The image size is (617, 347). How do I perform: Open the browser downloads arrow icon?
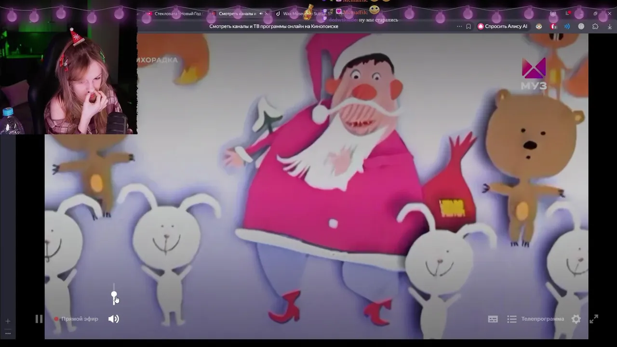[x=609, y=27]
